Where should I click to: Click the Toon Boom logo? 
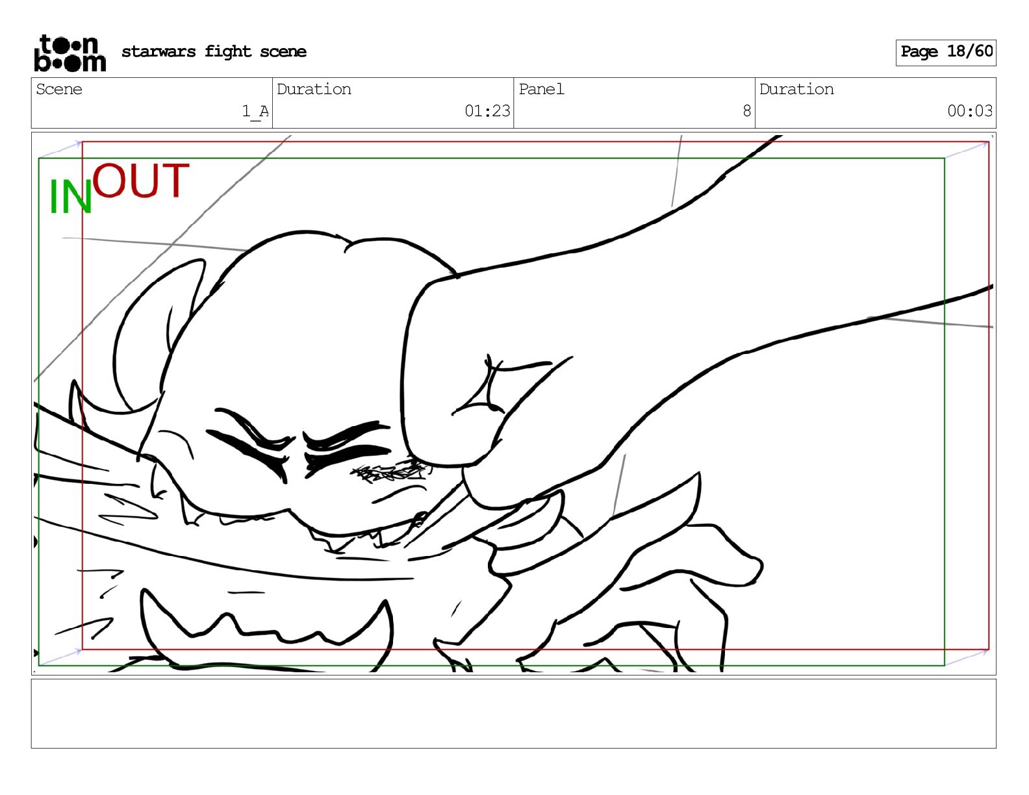[x=70, y=53]
